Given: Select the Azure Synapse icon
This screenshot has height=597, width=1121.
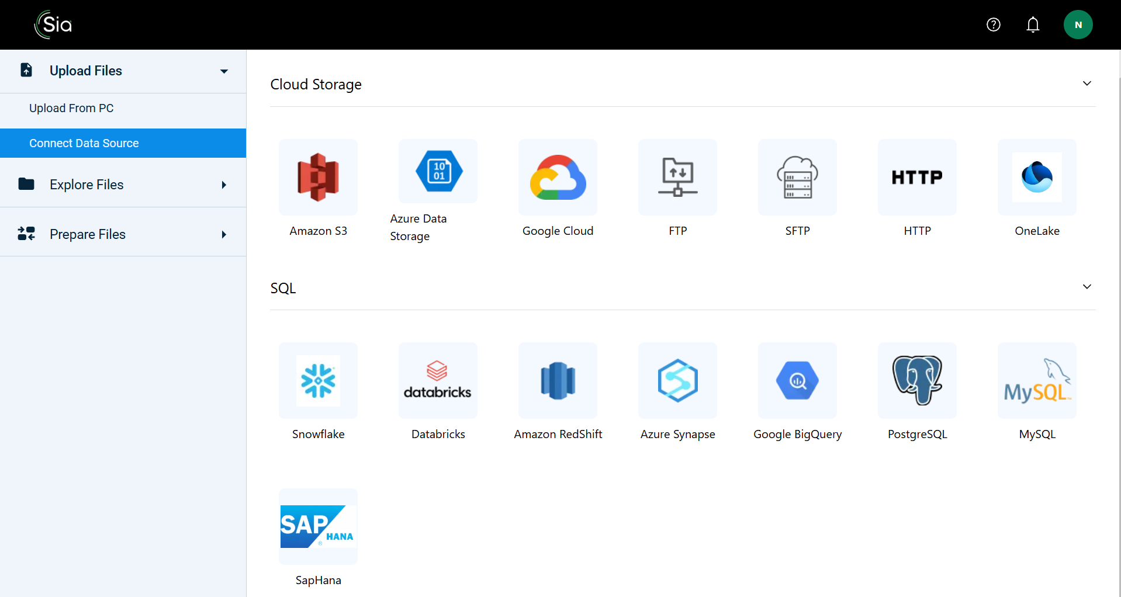Looking at the screenshot, I should click(677, 380).
